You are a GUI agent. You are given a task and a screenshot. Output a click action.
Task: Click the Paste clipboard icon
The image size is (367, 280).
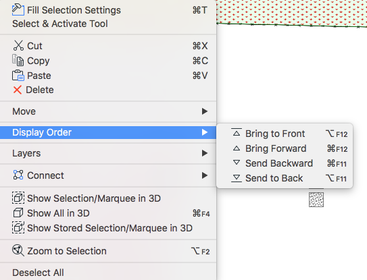tap(18, 76)
